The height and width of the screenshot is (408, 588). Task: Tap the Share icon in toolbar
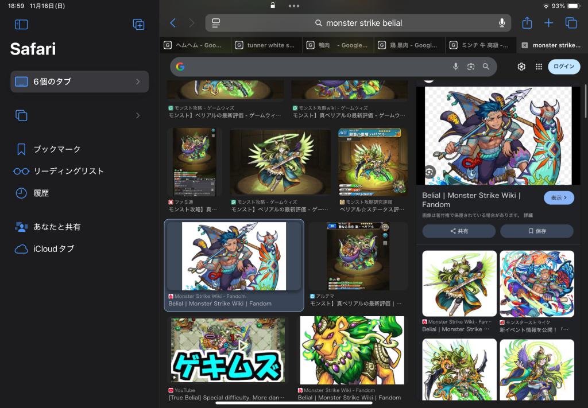tap(527, 23)
